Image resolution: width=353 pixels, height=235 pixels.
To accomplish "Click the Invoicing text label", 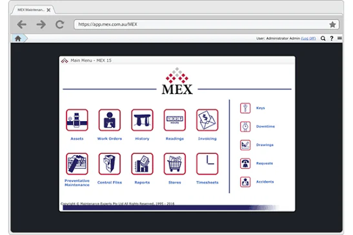I will pyautogui.click(x=207, y=138).
